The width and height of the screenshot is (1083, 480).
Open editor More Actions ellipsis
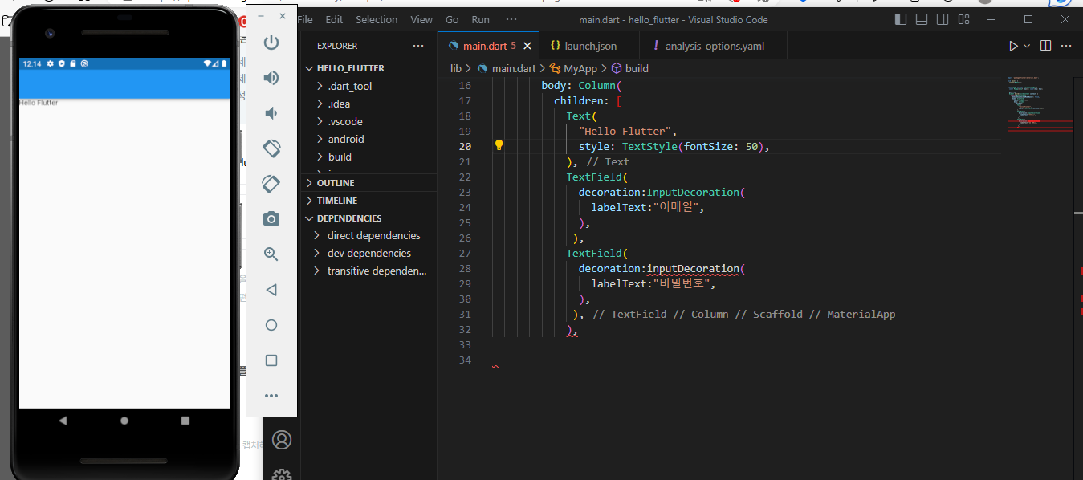(x=1066, y=46)
